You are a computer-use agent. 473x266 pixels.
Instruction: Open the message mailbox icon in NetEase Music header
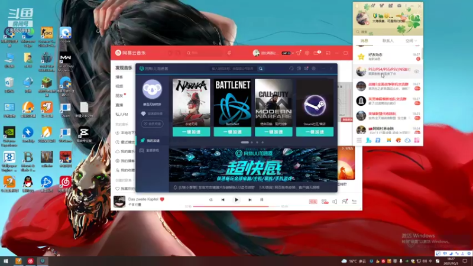[317, 53]
